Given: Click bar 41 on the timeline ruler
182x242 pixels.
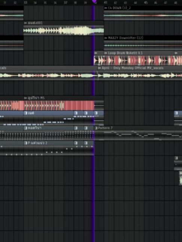Looking at the screenshot, I should point(106,3).
